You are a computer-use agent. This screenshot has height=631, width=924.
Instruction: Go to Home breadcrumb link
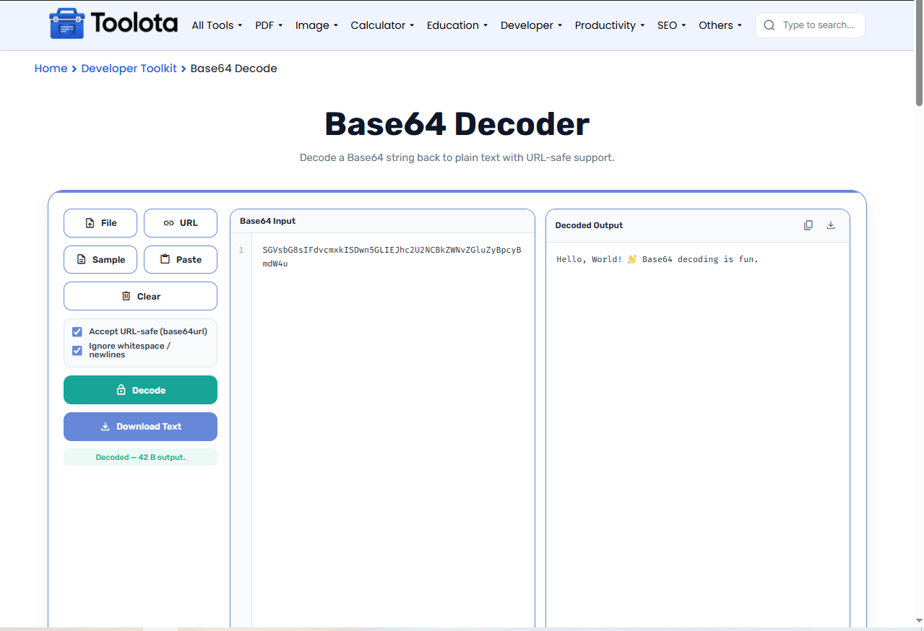[51, 69]
